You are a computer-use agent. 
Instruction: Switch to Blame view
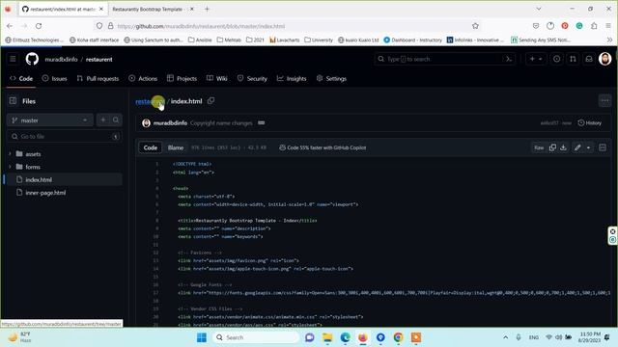176,147
